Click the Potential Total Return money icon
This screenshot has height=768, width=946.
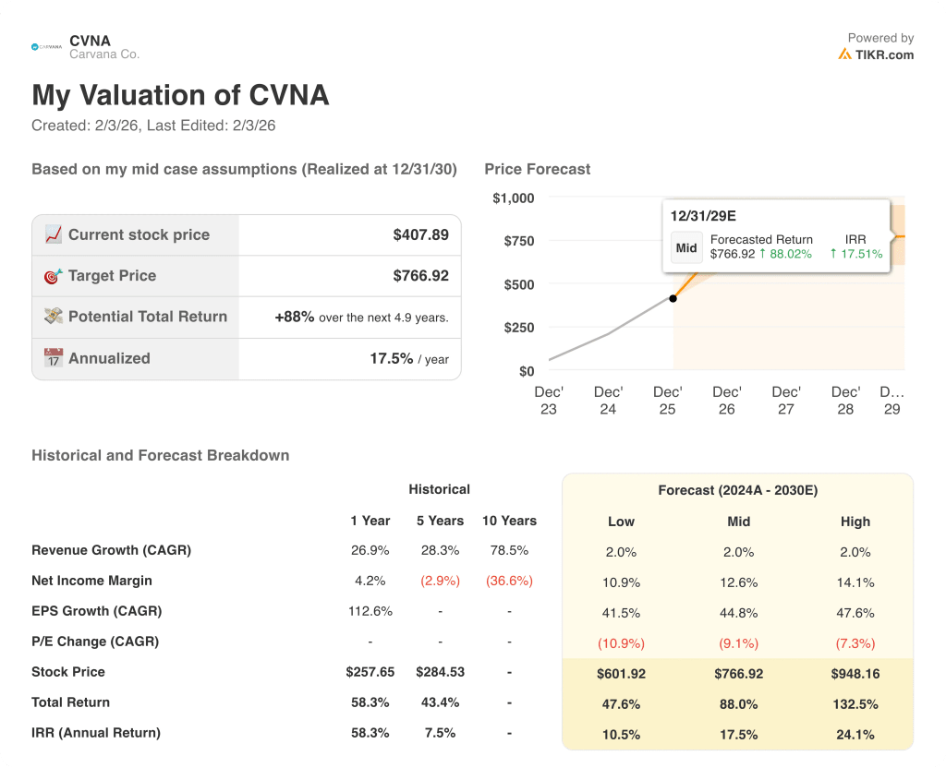coord(52,317)
